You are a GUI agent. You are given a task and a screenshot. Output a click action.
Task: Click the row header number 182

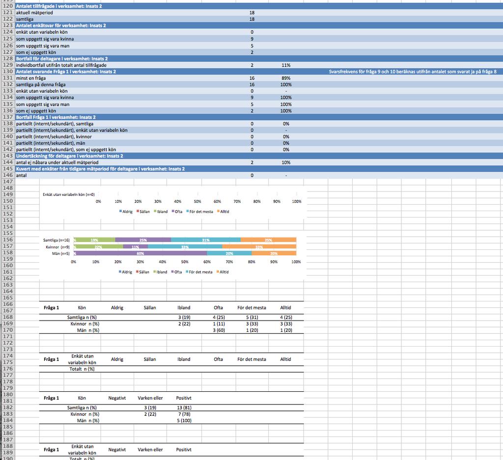(x=8, y=407)
